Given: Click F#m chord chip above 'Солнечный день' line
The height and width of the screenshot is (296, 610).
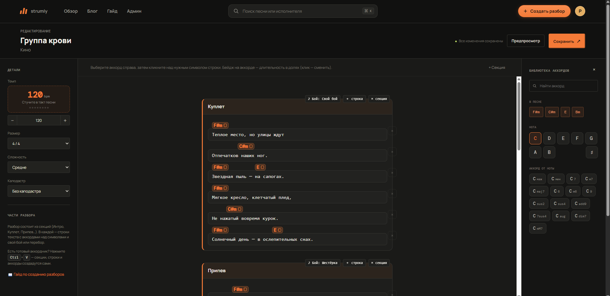Looking at the screenshot, I should tap(220, 230).
